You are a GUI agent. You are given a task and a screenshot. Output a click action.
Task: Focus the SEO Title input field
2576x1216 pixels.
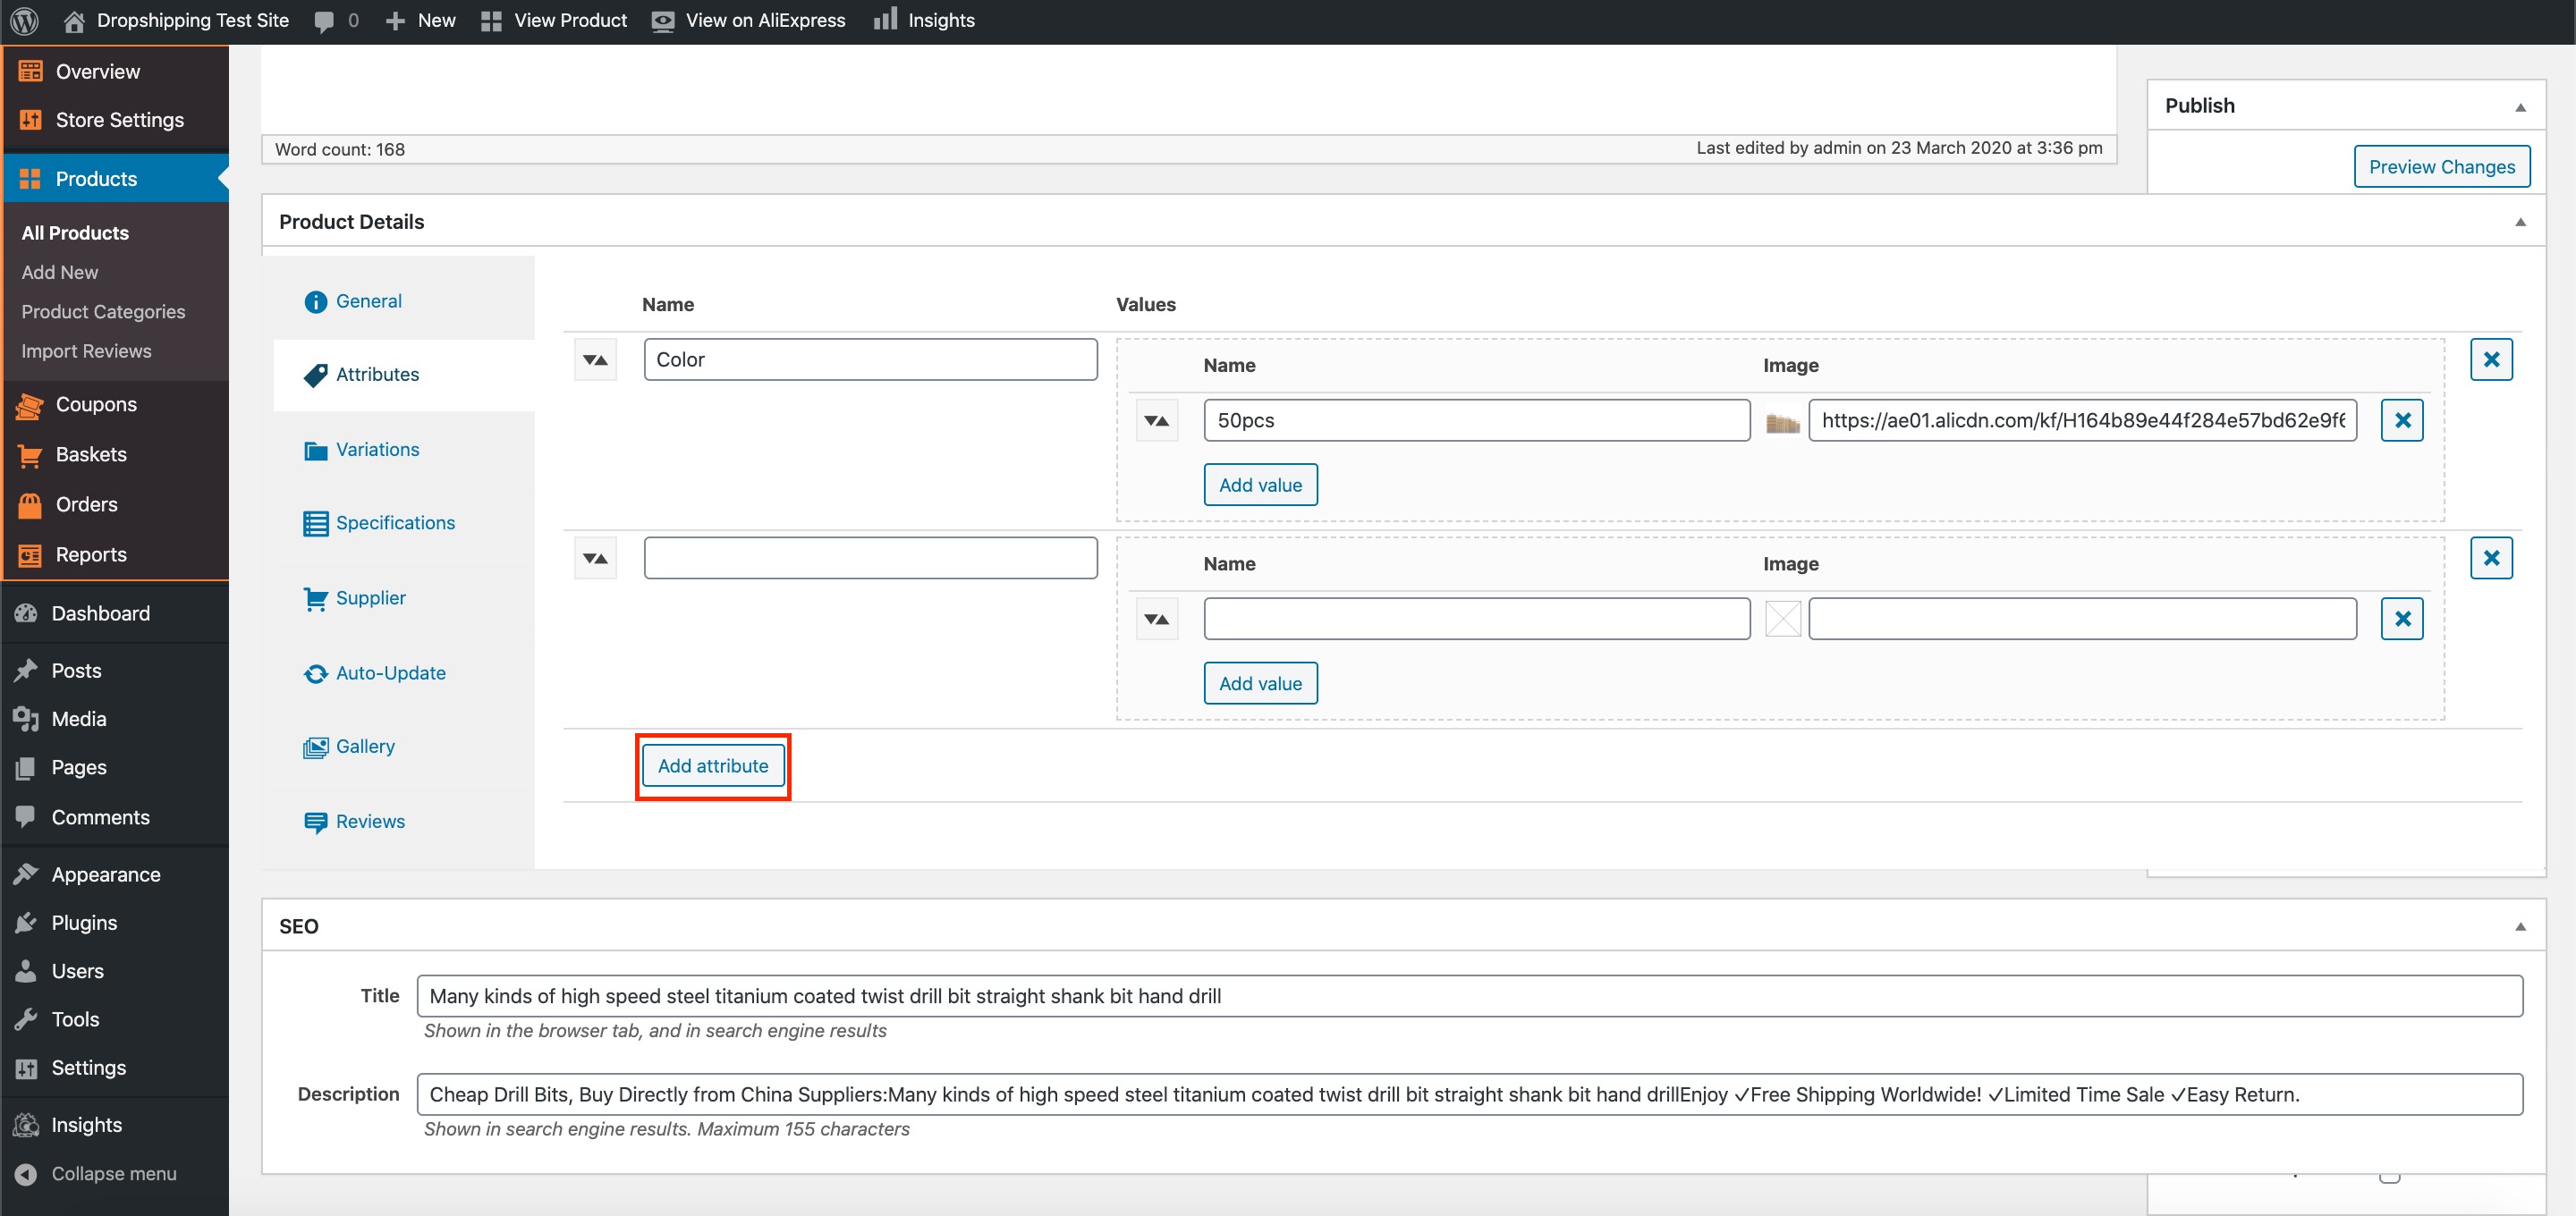tap(1468, 996)
